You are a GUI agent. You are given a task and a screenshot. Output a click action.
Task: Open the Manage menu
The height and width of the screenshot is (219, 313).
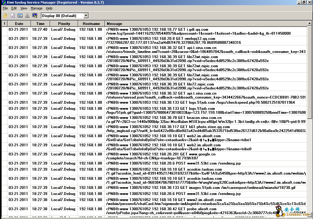coord(37,8)
